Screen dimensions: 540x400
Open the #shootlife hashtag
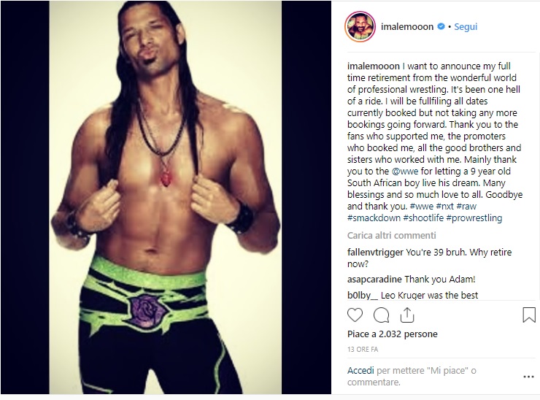click(423, 218)
